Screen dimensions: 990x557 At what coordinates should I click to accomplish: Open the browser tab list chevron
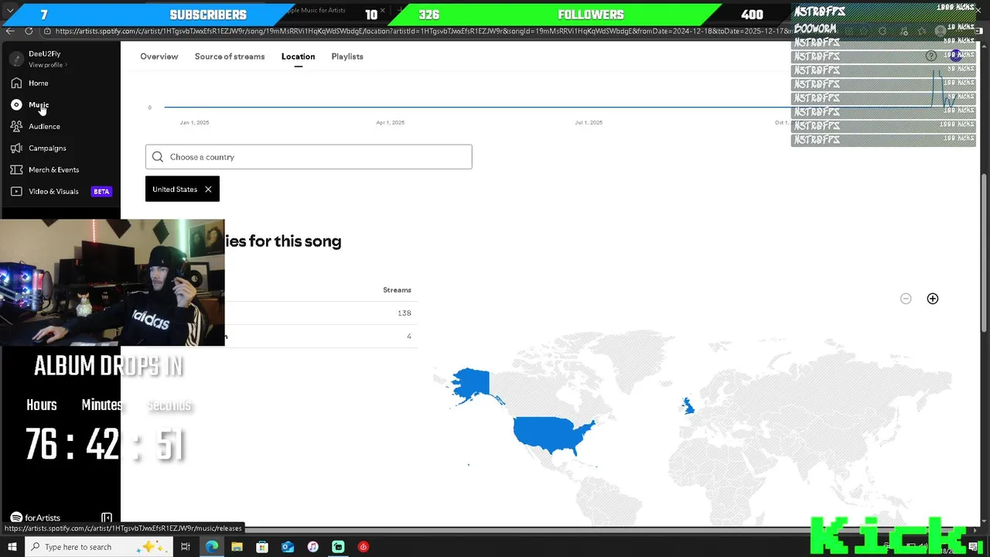pyautogui.click(x=10, y=11)
